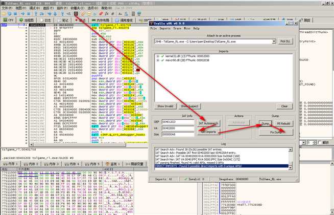Screen dimensions: 334x215
Task: Open the calculator toolbar icon
Action: (133, 14)
